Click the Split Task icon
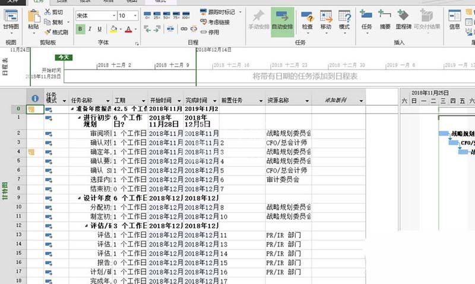This screenshot has width=475, height=284. 170,29
